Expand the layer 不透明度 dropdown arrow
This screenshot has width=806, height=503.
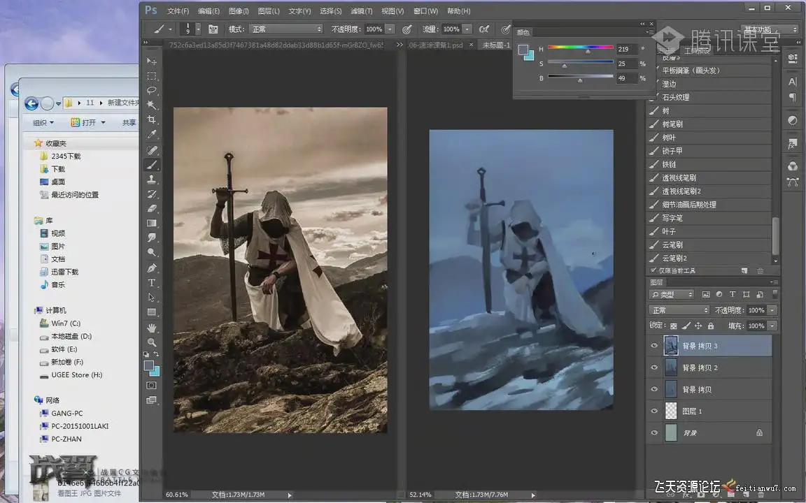pos(772,310)
